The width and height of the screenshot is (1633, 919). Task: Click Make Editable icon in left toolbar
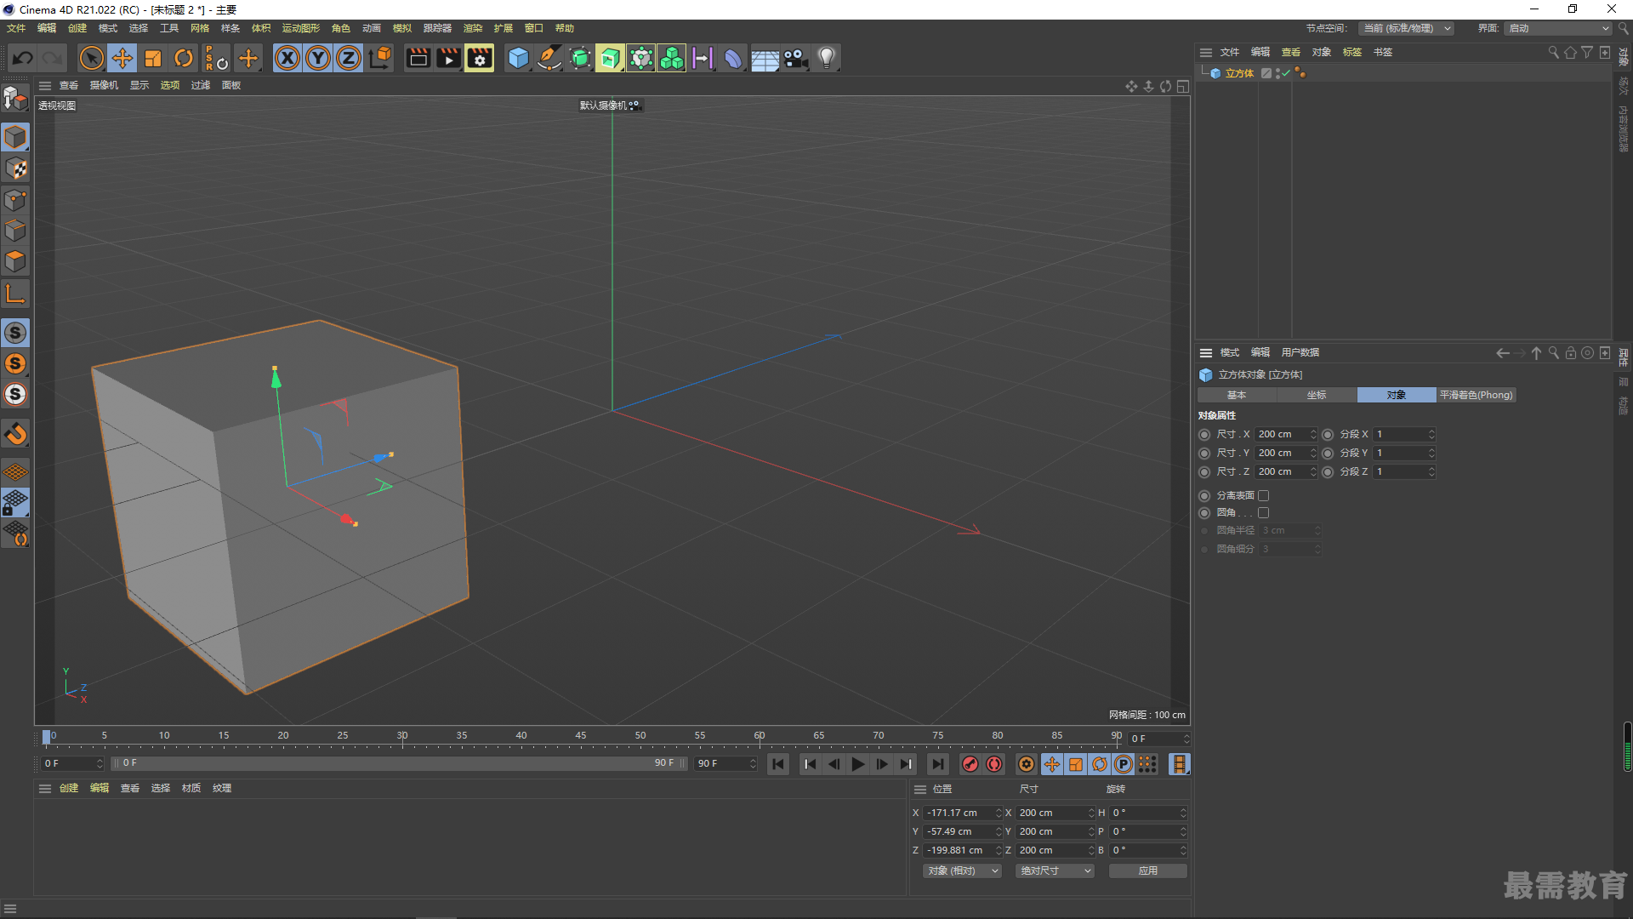coord(16,99)
